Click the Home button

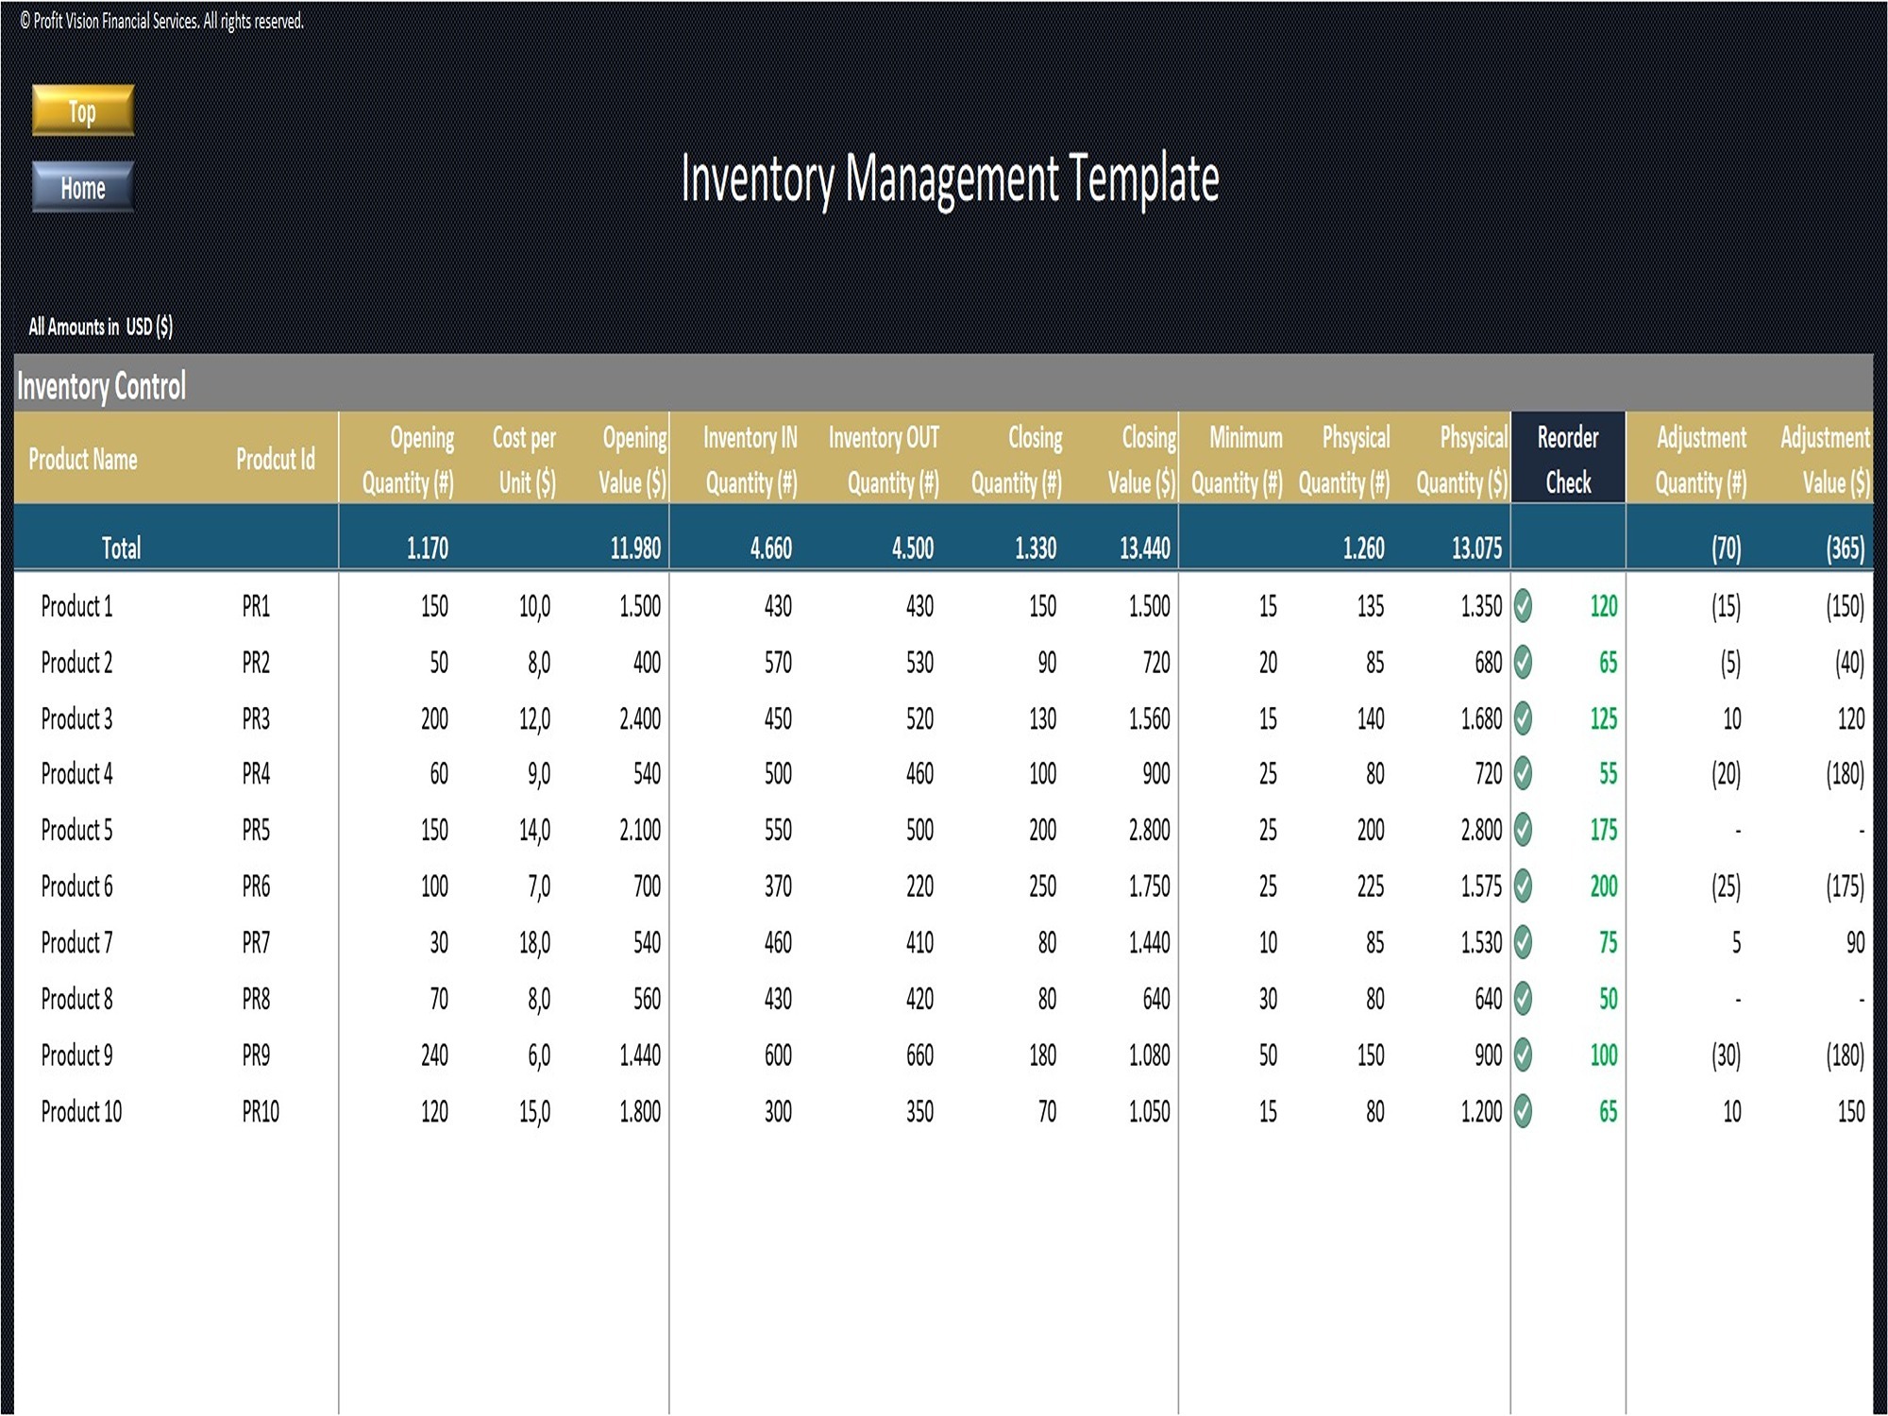point(81,188)
